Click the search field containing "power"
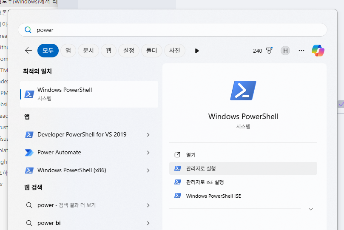The width and height of the screenshot is (344, 230). tap(173, 30)
